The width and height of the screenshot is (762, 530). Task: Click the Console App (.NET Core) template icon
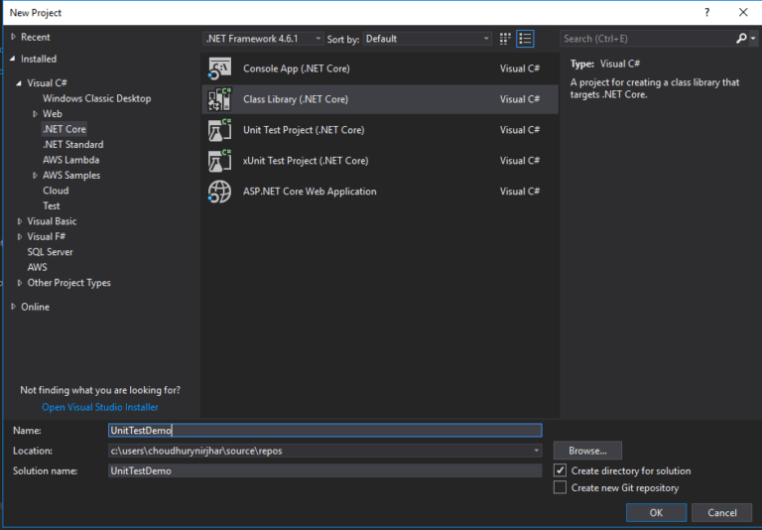[219, 68]
